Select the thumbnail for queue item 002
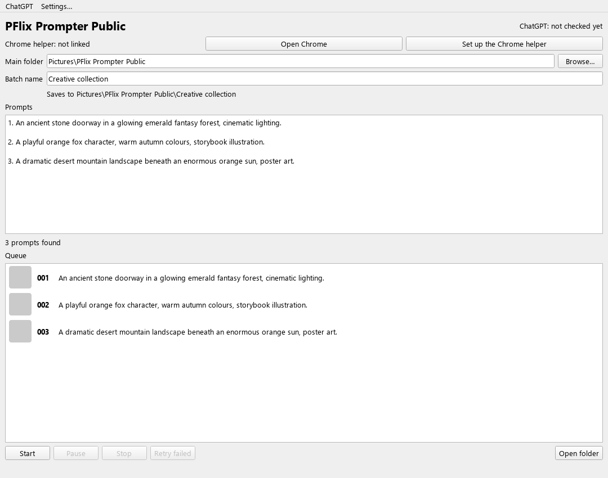The width and height of the screenshot is (608, 478). [x=20, y=304]
